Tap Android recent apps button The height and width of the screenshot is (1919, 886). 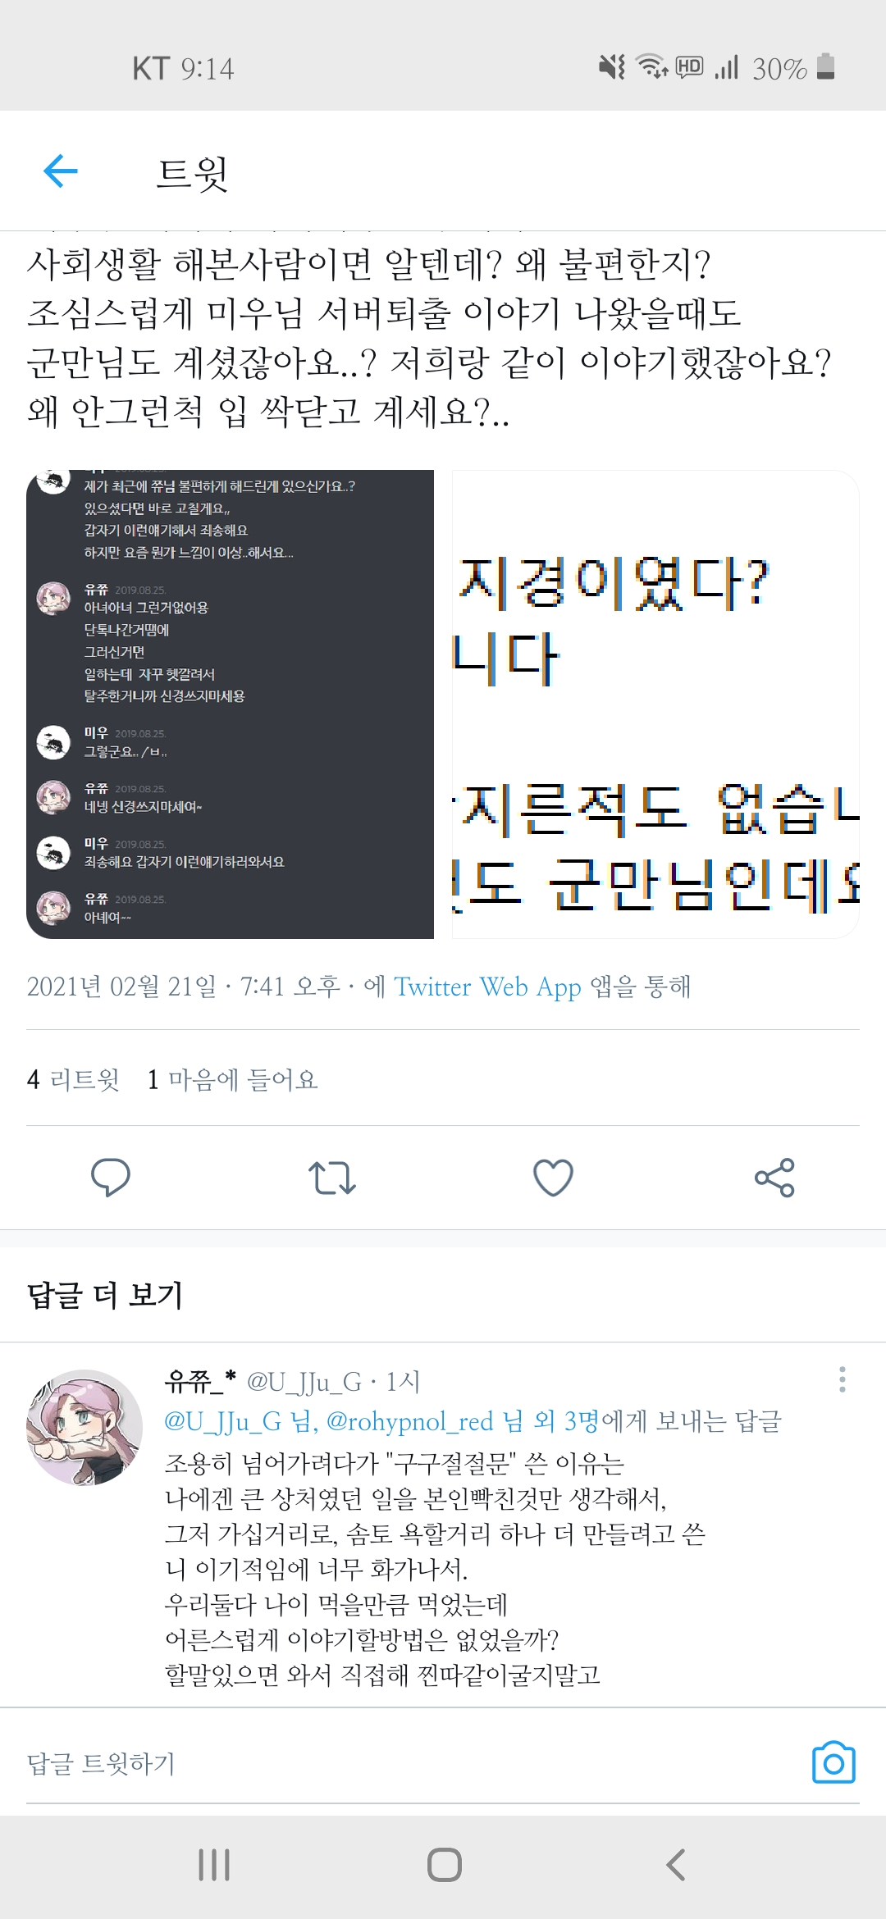[x=214, y=1865]
